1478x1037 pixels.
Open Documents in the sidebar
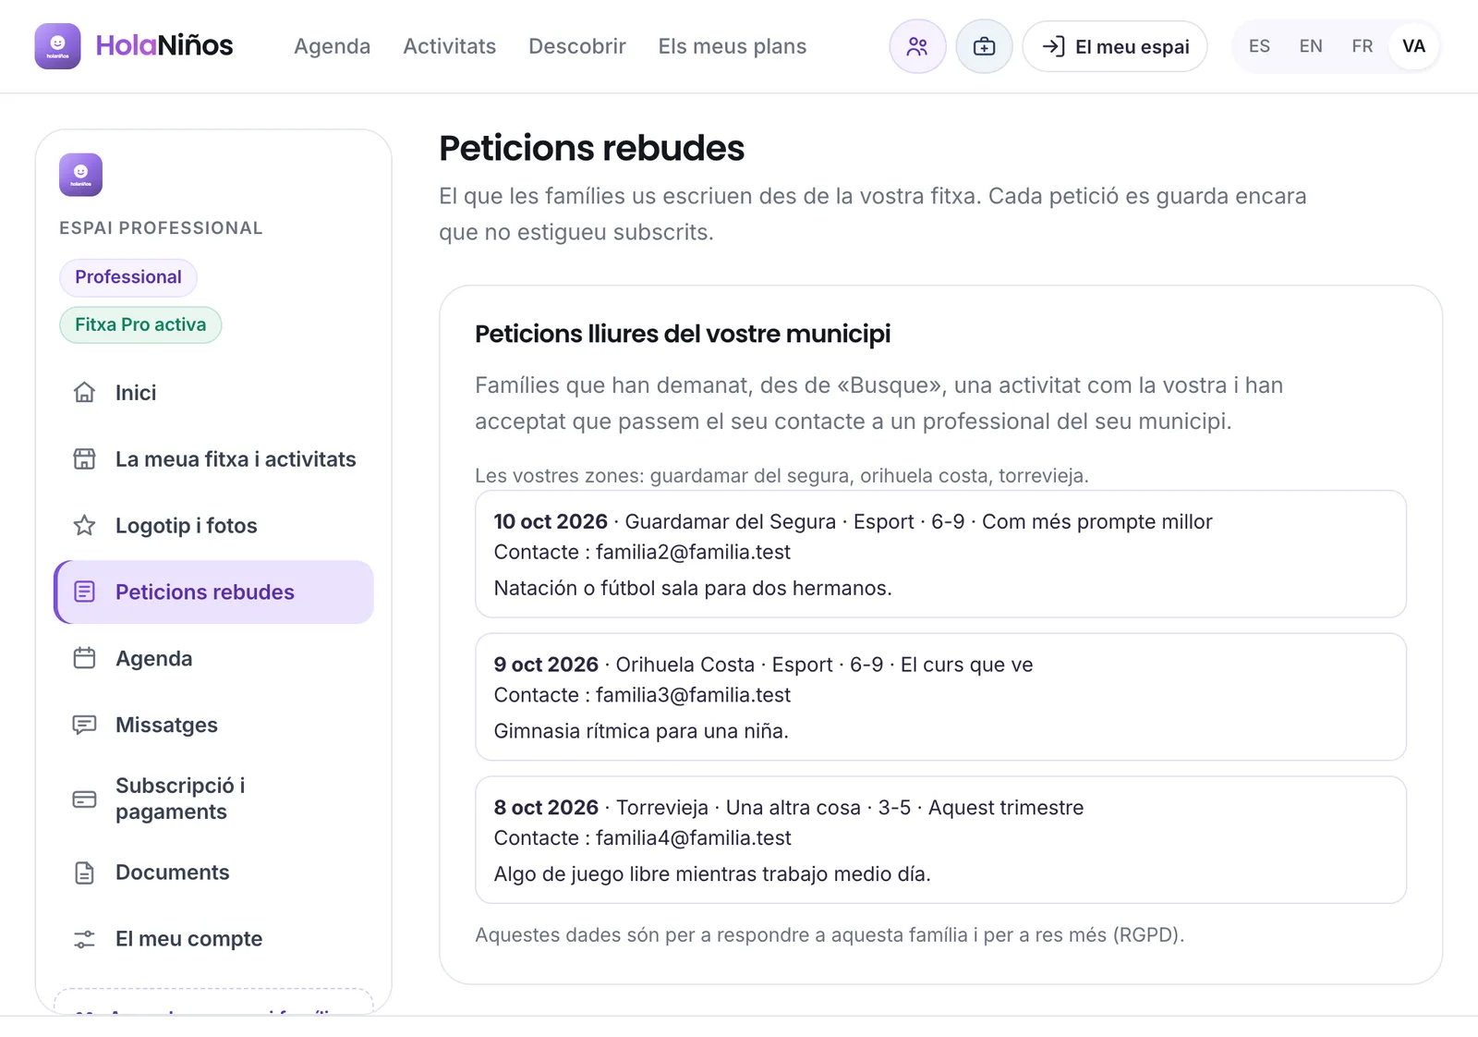click(x=214, y=872)
